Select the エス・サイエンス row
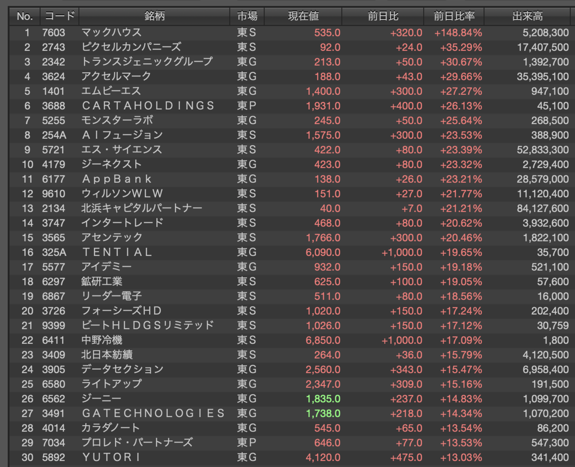575x467 pixels. coord(292,149)
